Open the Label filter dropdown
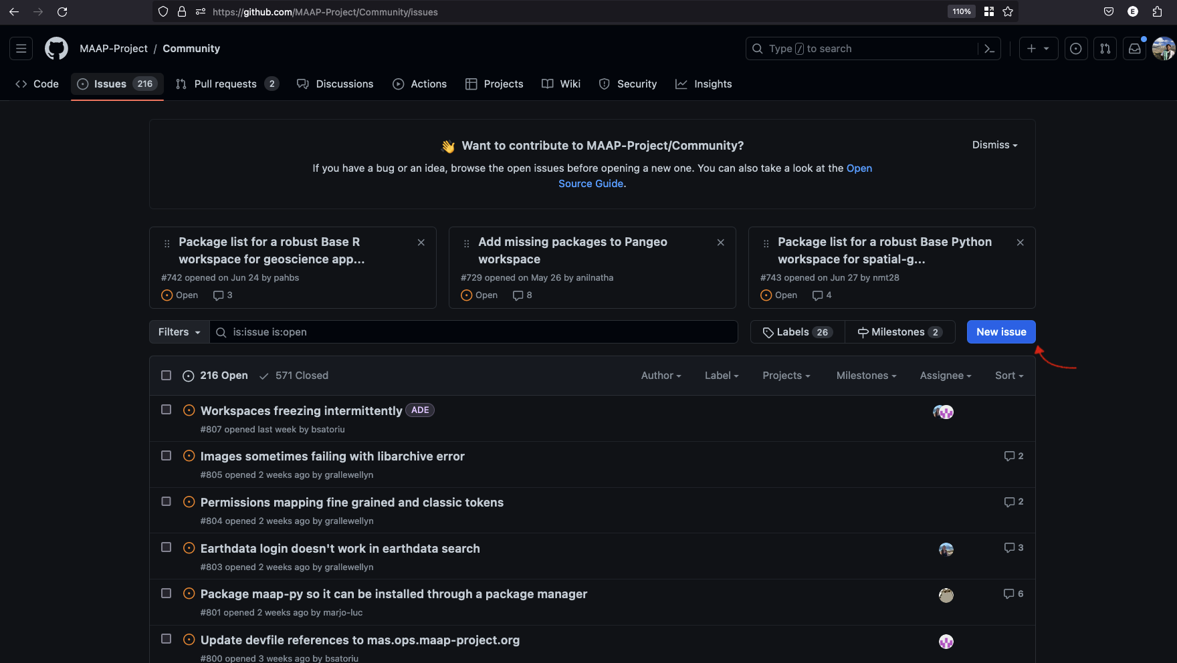The image size is (1177, 663). point(722,376)
